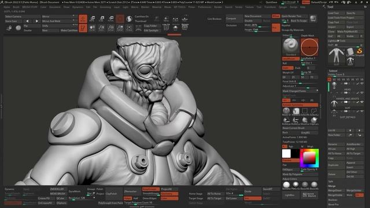The height and width of the screenshot is (208, 370).
Task: Toggle KeepGroups option in ZRemesher
Action: click(150, 189)
